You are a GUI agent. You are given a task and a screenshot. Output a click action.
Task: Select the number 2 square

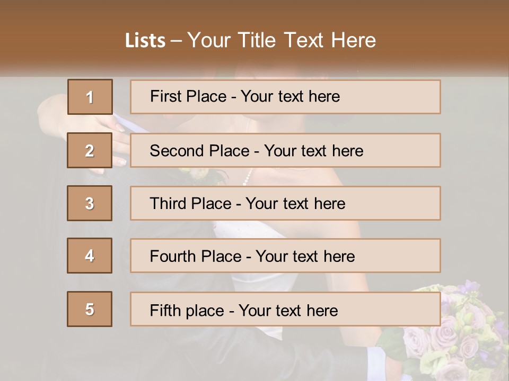pos(90,150)
